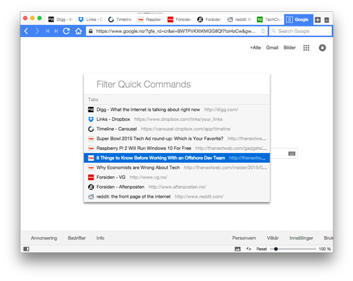
Task: Toggle image loading in status bar
Action: point(238,249)
